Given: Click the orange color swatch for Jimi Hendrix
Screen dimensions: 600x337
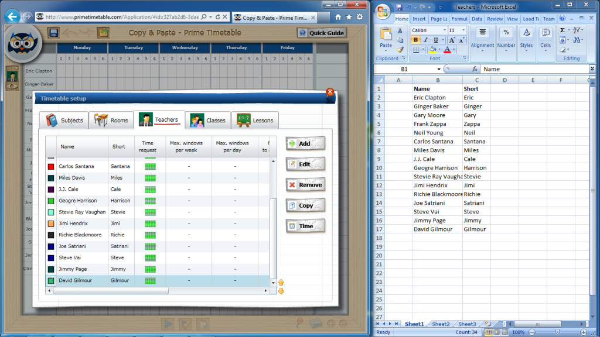Looking at the screenshot, I should point(51,223).
